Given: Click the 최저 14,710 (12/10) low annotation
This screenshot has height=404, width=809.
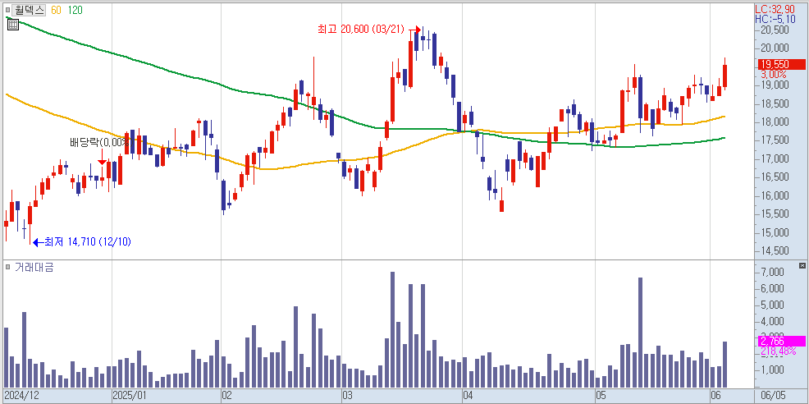Looking at the screenshot, I should [87, 241].
